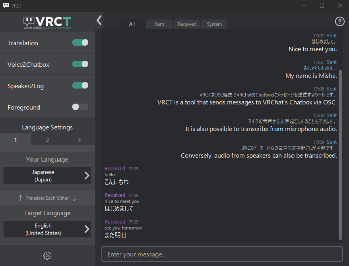This screenshot has height=266, width=349.
Task: Select language settings preset 2
Action: [x=47, y=140]
